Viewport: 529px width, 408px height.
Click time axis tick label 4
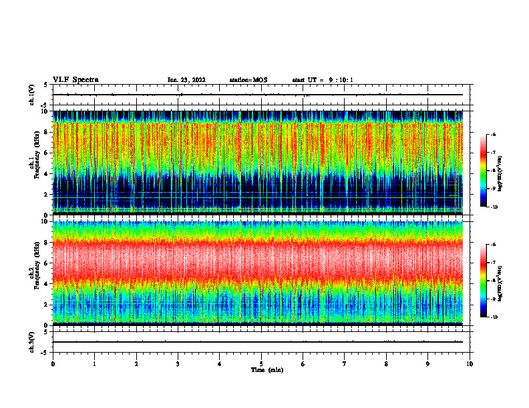220,364
